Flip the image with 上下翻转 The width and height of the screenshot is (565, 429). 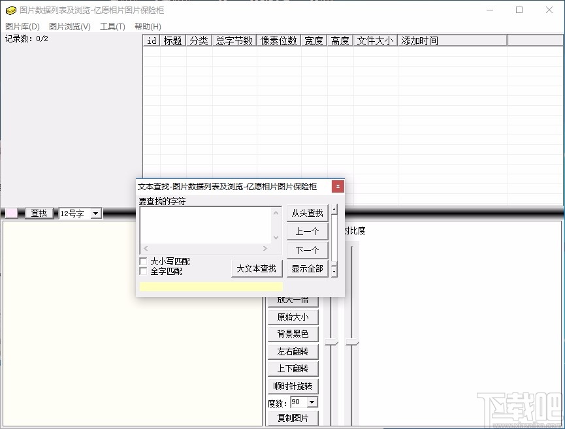click(292, 368)
